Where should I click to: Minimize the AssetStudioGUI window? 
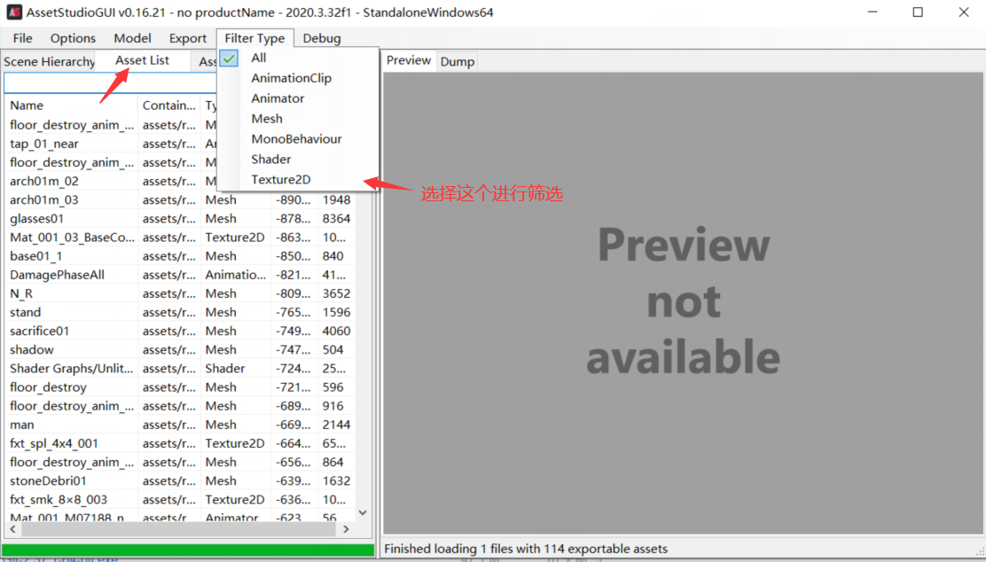point(873,12)
